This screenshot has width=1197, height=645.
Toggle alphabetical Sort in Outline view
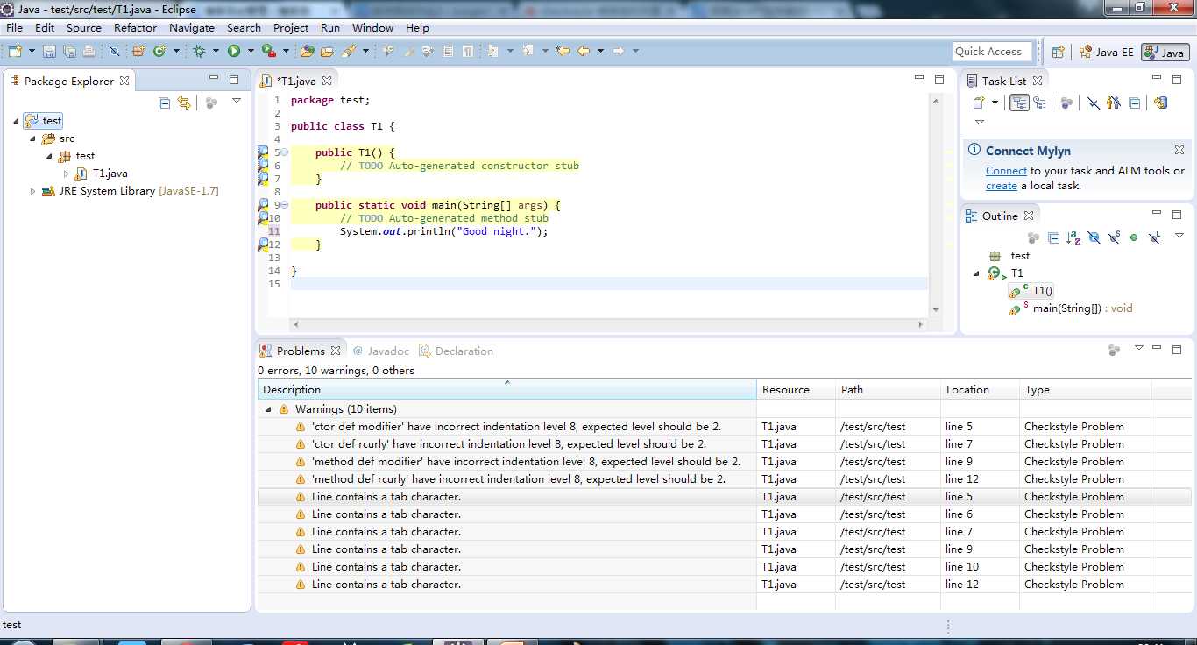pyautogui.click(x=1073, y=237)
